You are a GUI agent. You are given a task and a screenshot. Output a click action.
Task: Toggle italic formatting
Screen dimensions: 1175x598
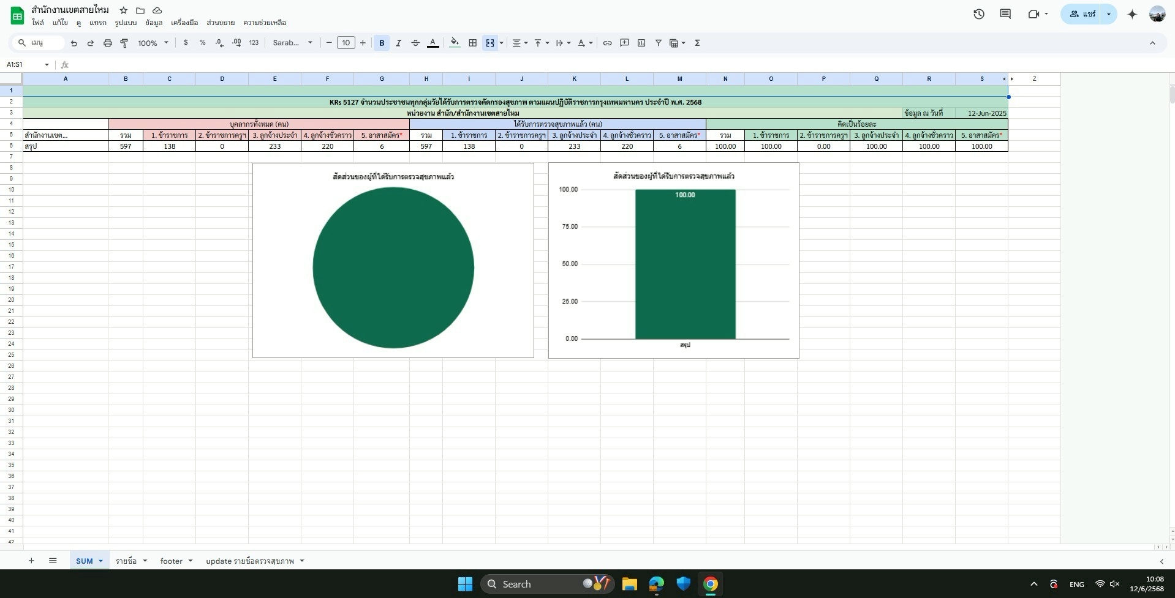399,43
